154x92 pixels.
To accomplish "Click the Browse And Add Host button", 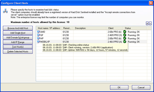I will pos(18,28).
